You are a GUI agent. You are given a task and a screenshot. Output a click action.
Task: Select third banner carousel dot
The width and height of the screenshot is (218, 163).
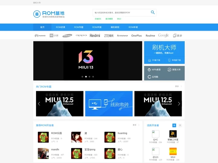pyautogui.click(x=90, y=77)
